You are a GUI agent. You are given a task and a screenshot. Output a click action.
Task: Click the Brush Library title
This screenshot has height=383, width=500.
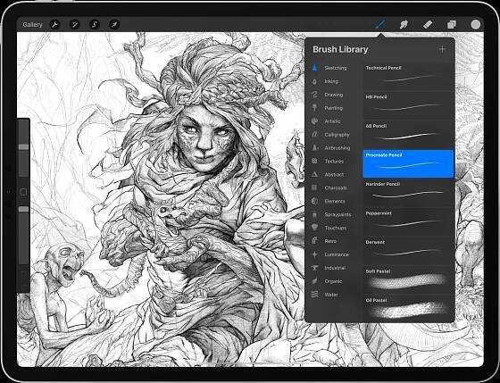[x=340, y=49]
